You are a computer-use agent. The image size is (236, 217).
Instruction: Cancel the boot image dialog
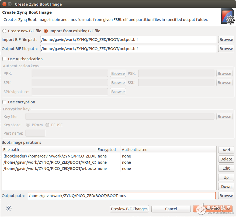click(x=171, y=209)
